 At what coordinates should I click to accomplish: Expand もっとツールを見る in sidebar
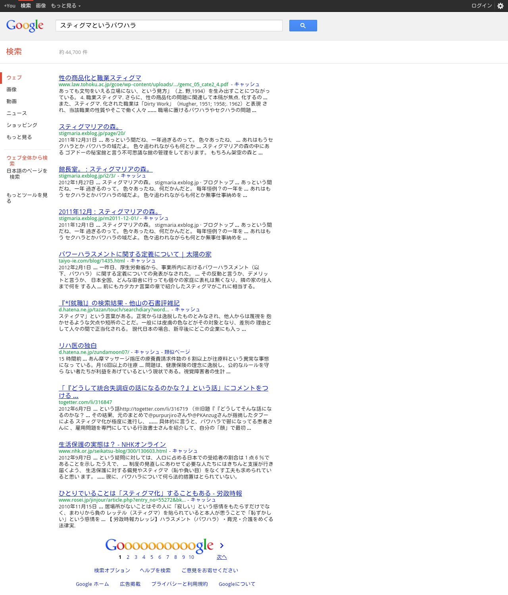coord(27,198)
